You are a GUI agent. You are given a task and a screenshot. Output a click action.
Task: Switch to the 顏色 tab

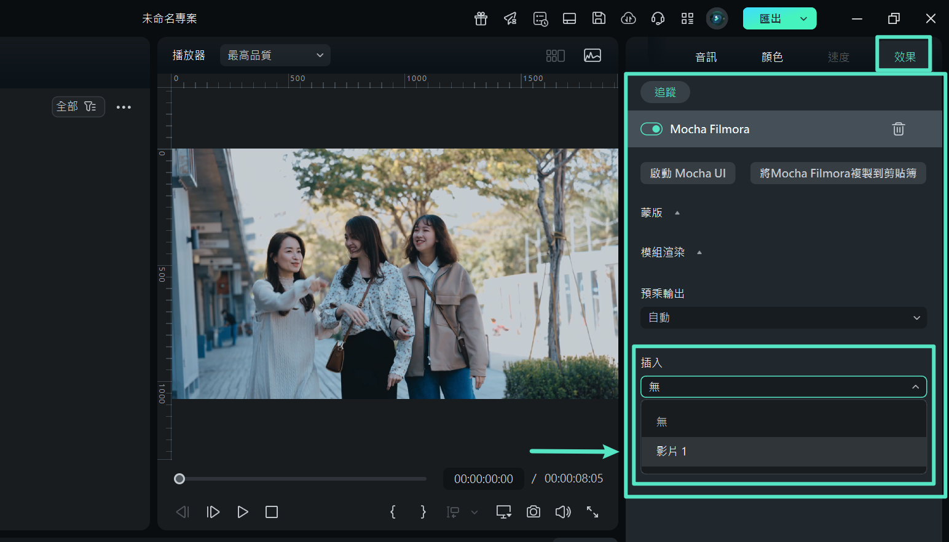[x=772, y=57]
